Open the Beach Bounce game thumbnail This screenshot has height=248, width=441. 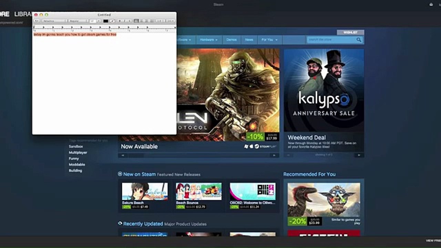199,191
